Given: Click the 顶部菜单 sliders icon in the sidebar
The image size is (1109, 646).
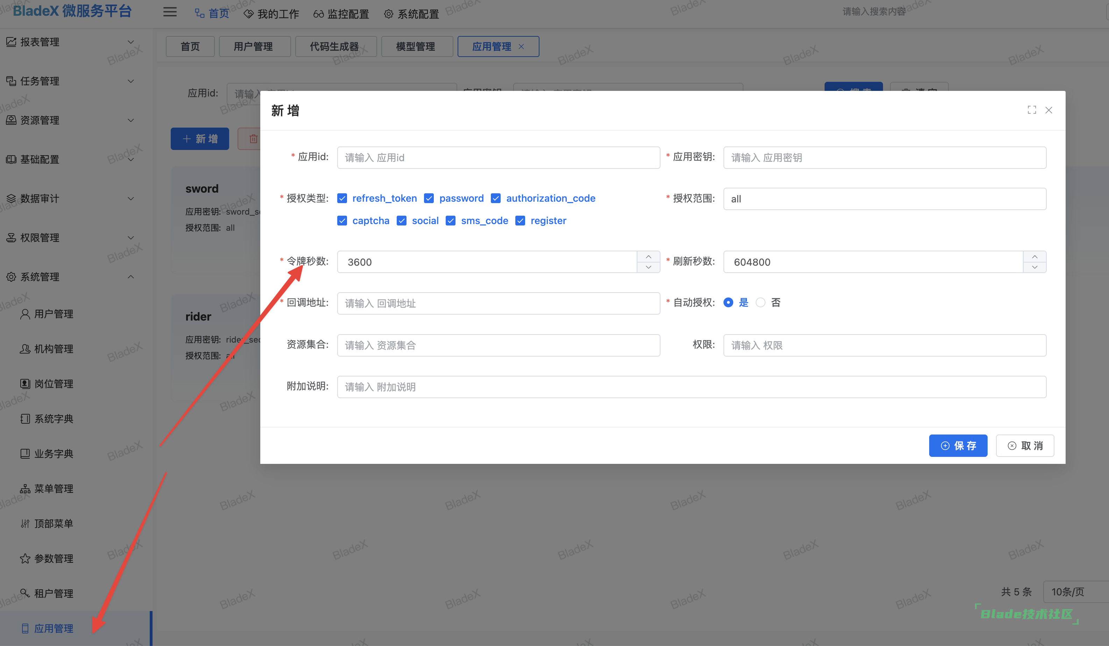Looking at the screenshot, I should coord(25,524).
